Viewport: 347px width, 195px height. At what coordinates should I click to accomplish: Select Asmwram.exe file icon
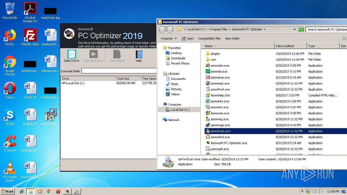click(x=208, y=113)
